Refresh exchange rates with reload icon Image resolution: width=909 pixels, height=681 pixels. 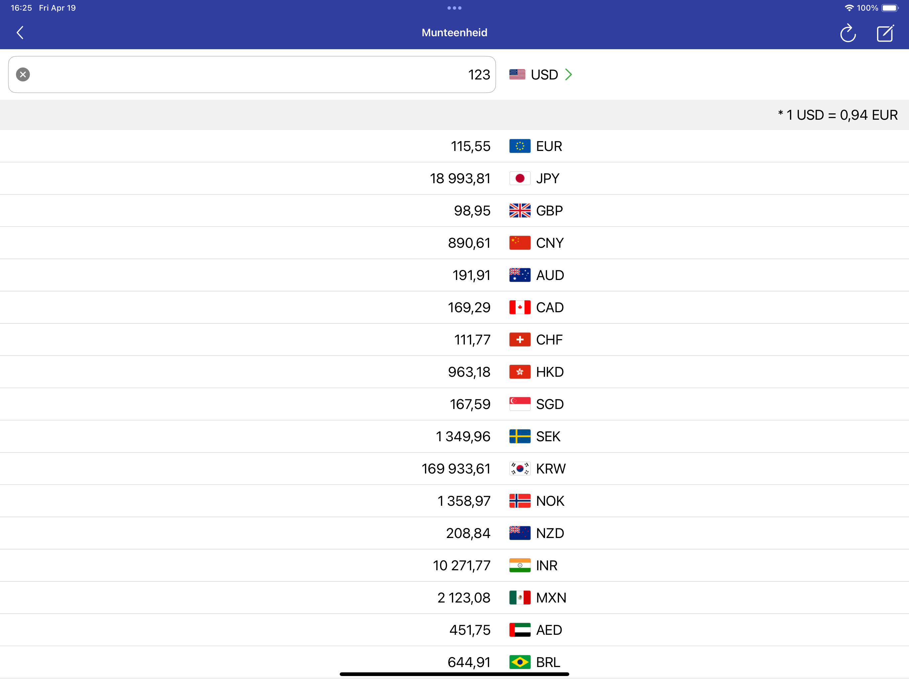[x=847, y=33]
